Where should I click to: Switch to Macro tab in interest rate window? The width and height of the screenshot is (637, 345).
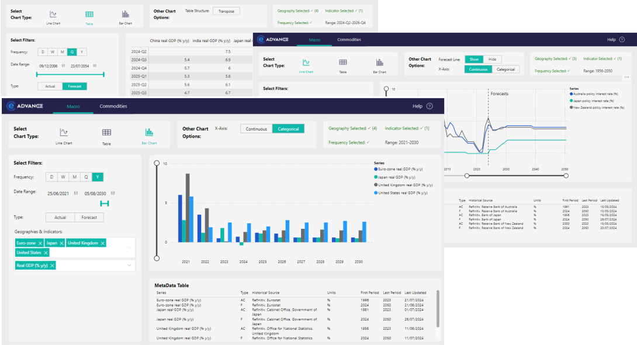pyautogui.click(x=314, y=40)
